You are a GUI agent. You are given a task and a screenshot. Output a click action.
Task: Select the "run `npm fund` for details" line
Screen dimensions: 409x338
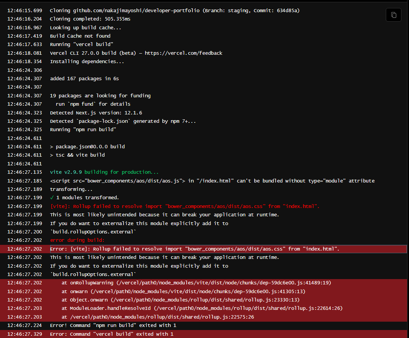(x=93, y=104)
